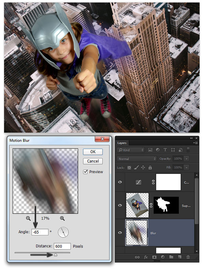204x270 pixels.
Task: Filter layers by smart objects icon
Action: [x=181, y=150]
